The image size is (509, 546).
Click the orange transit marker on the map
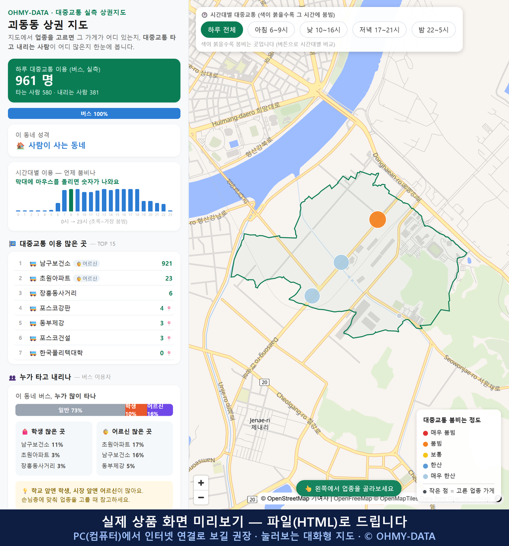click(377, 219)
